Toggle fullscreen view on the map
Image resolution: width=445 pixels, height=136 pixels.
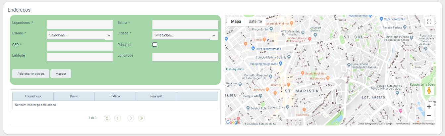pyautogui.click(x=429, y=22)
